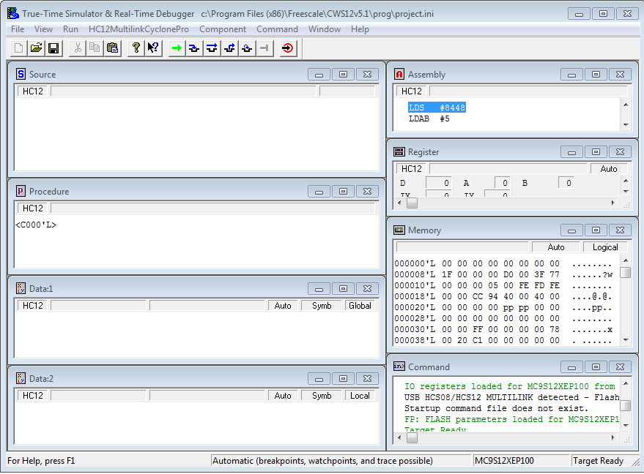This screenshot has height=474, width=644.
Task: Click the B register value field
Action: [566, 183]
